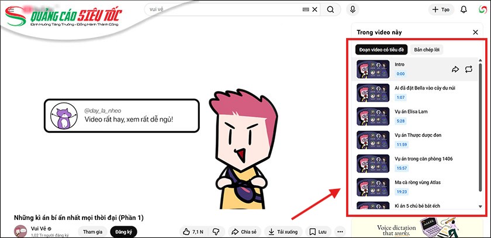Open the three-dot more actions menu
This screenshot has width=491, height=238.
tap(340, 232)
